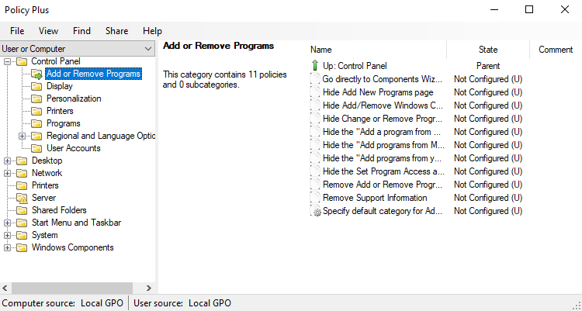This screenshot has height=311, width=582.
Task: Select the Shared Folders tree item
Action: point(59,210)
